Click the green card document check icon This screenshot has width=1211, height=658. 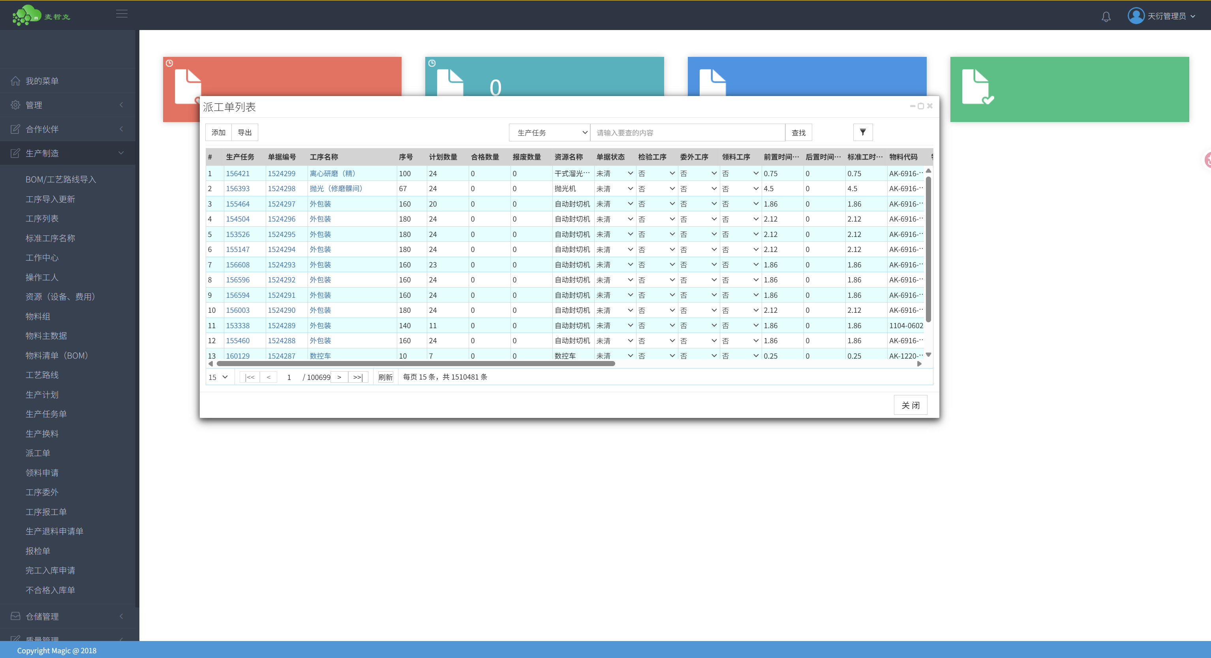978,86
